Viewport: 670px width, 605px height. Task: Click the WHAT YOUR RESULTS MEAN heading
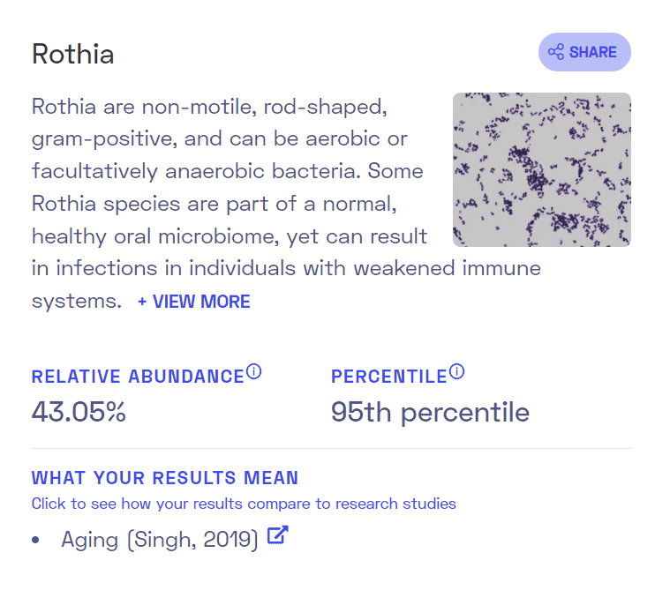click(x=165, y=478)
